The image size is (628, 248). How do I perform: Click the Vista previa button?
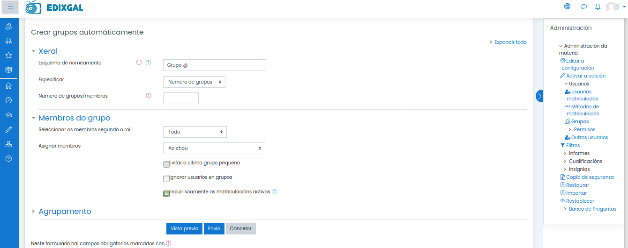[x=184, y=228]
